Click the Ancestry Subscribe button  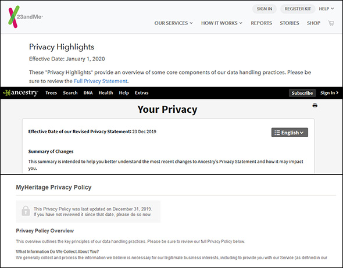point(302,93)
